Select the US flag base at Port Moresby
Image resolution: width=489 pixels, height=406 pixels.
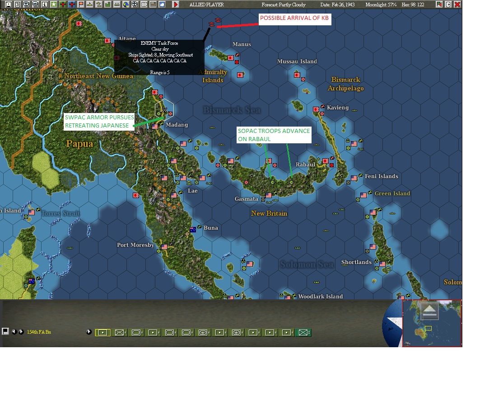click(x=164, y=247)
